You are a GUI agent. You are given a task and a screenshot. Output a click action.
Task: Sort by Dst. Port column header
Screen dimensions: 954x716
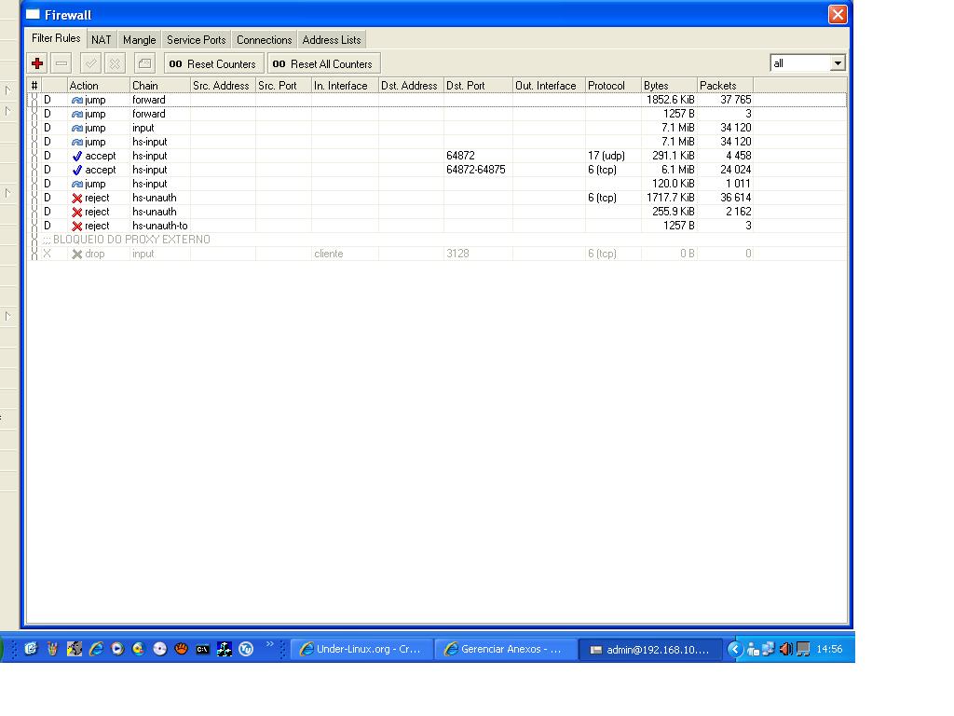(x=478, y=85)
